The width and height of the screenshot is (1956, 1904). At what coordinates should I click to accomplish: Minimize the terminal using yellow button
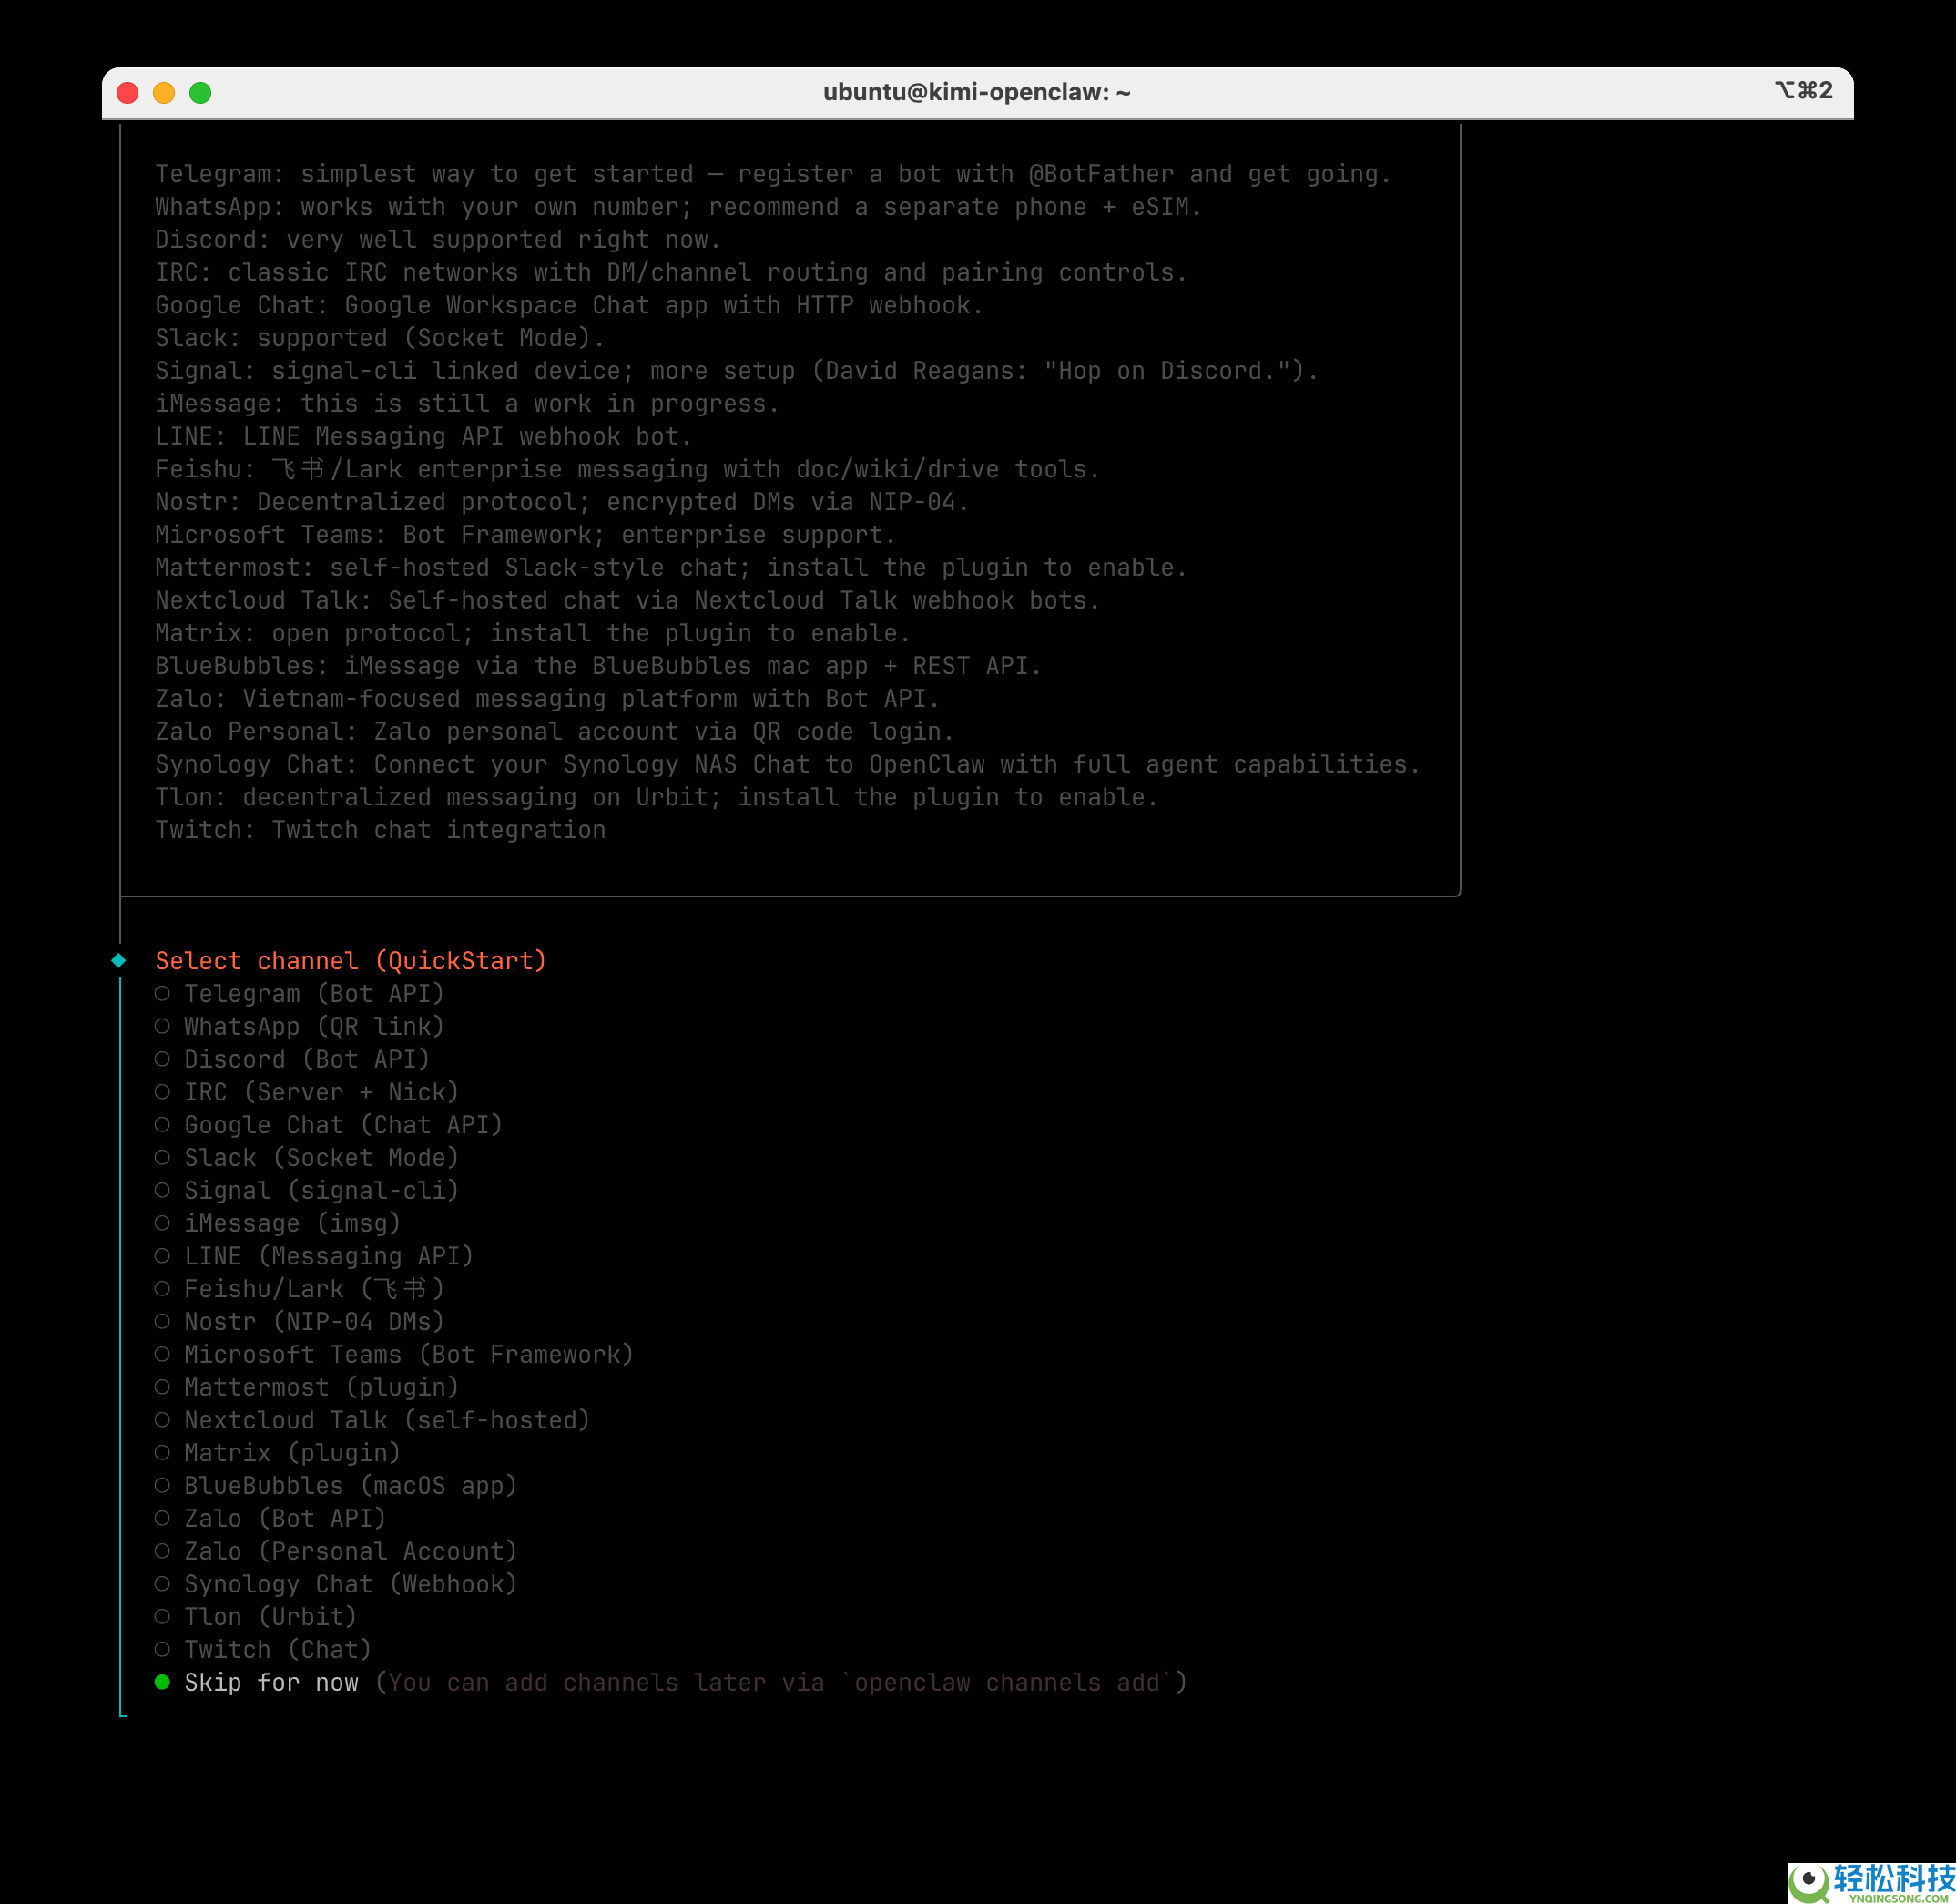164,93
